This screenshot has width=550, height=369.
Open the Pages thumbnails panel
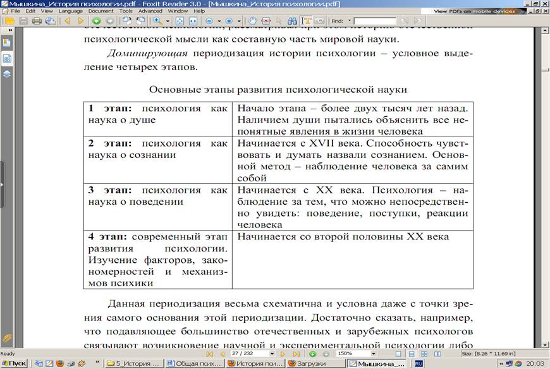tap(7, 58)
